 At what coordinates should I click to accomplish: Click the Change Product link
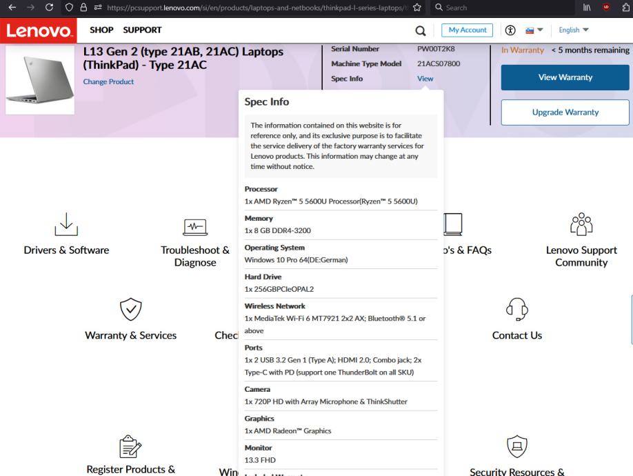[x=108, y=81]
